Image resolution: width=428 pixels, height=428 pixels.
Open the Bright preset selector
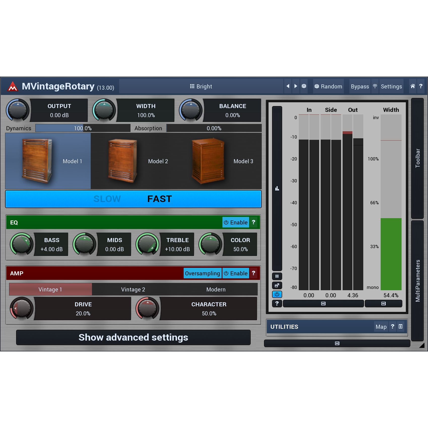[x=201, y=86]
